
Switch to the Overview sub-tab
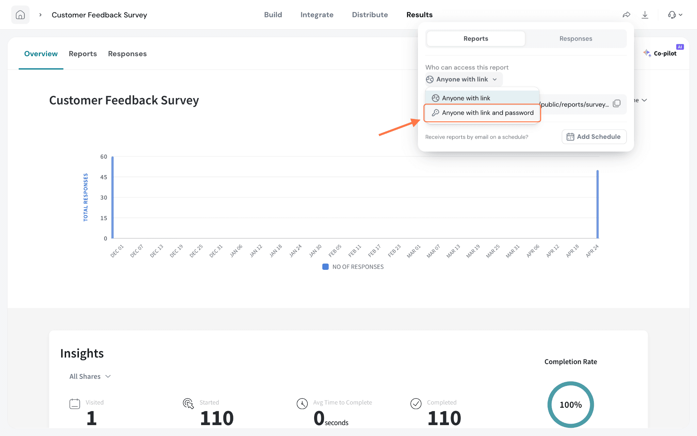[x=41, y=54]
